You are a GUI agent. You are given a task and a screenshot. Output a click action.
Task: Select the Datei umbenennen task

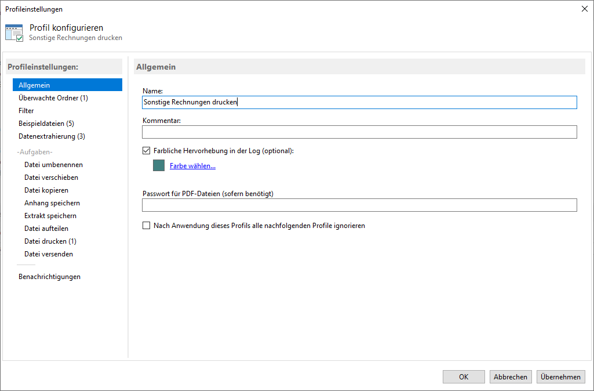coord(53,165)
